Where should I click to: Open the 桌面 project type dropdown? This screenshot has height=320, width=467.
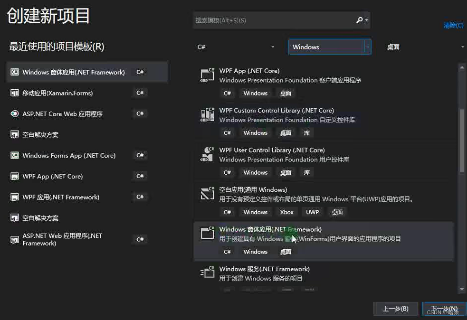(x=425, y=47)
